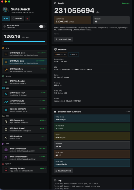The height and width of the screenshot is (190, 134).
Task: Run only Selected tests
Action: tap(17, 18)
